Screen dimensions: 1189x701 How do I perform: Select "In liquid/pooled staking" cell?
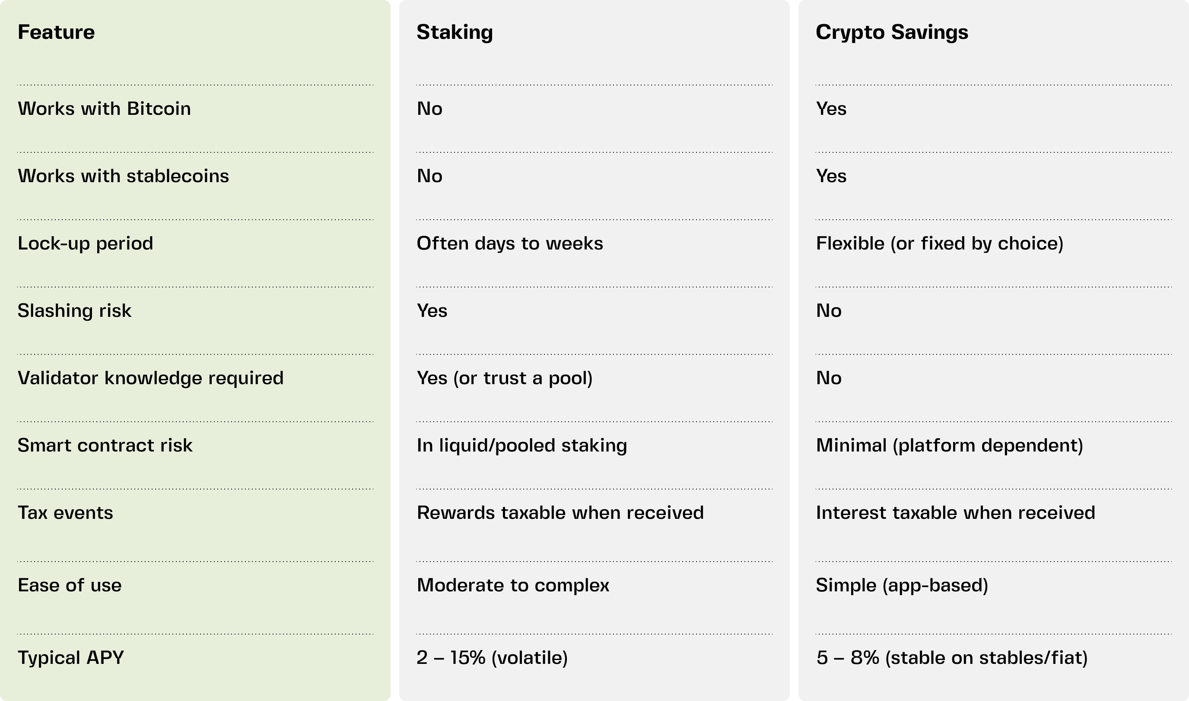(x=521, y=445)
